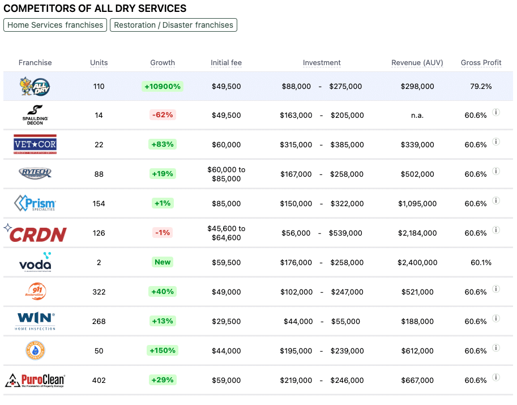Click the $45,600 to $64,600 initial fee
This screenshot has height=405, width=517.
[x=226, y=233]
